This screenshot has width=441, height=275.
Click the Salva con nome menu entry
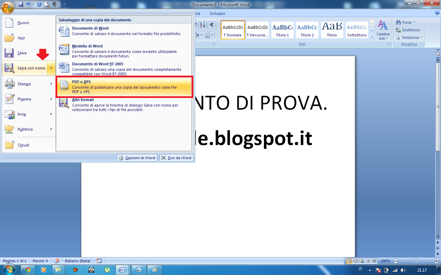25,68
